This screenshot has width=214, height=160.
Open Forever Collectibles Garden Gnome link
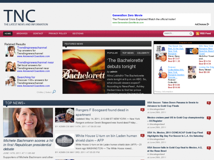click(176, 72)
